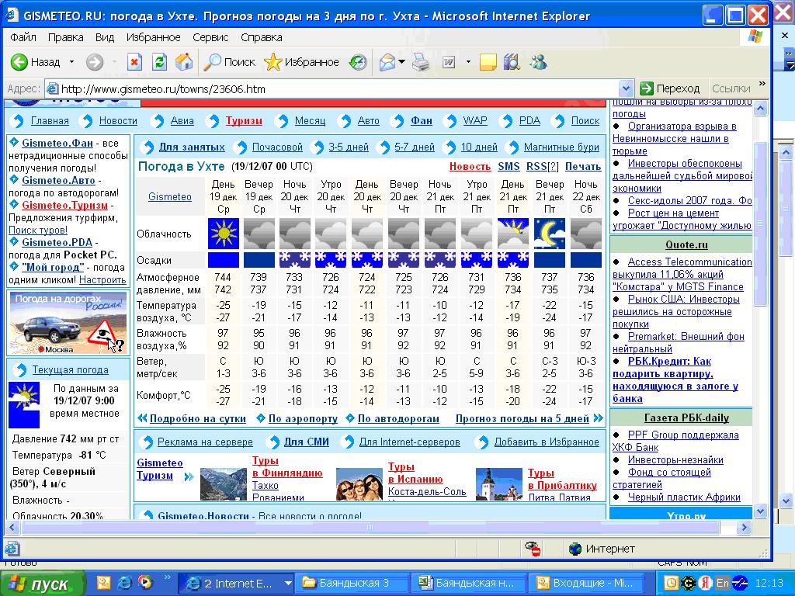Click the current weather sun-cloud icon

coord(24,404)
